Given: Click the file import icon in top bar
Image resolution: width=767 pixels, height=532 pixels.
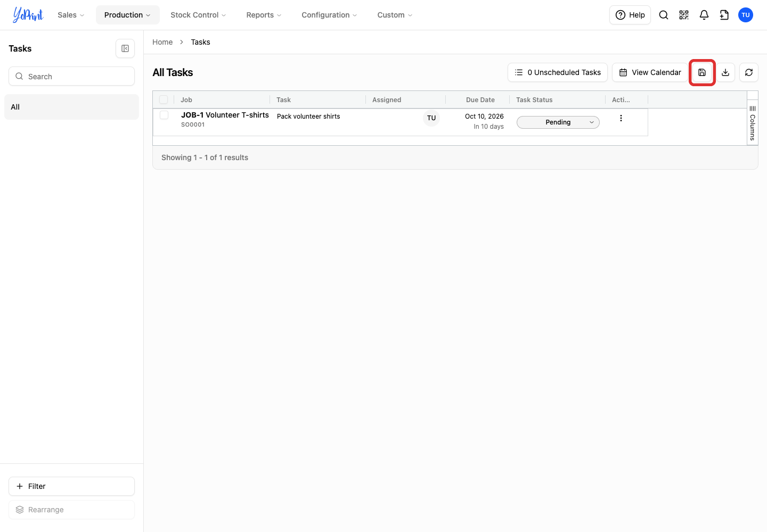Looking at the screenshot, I should click(x=724, y=15).
